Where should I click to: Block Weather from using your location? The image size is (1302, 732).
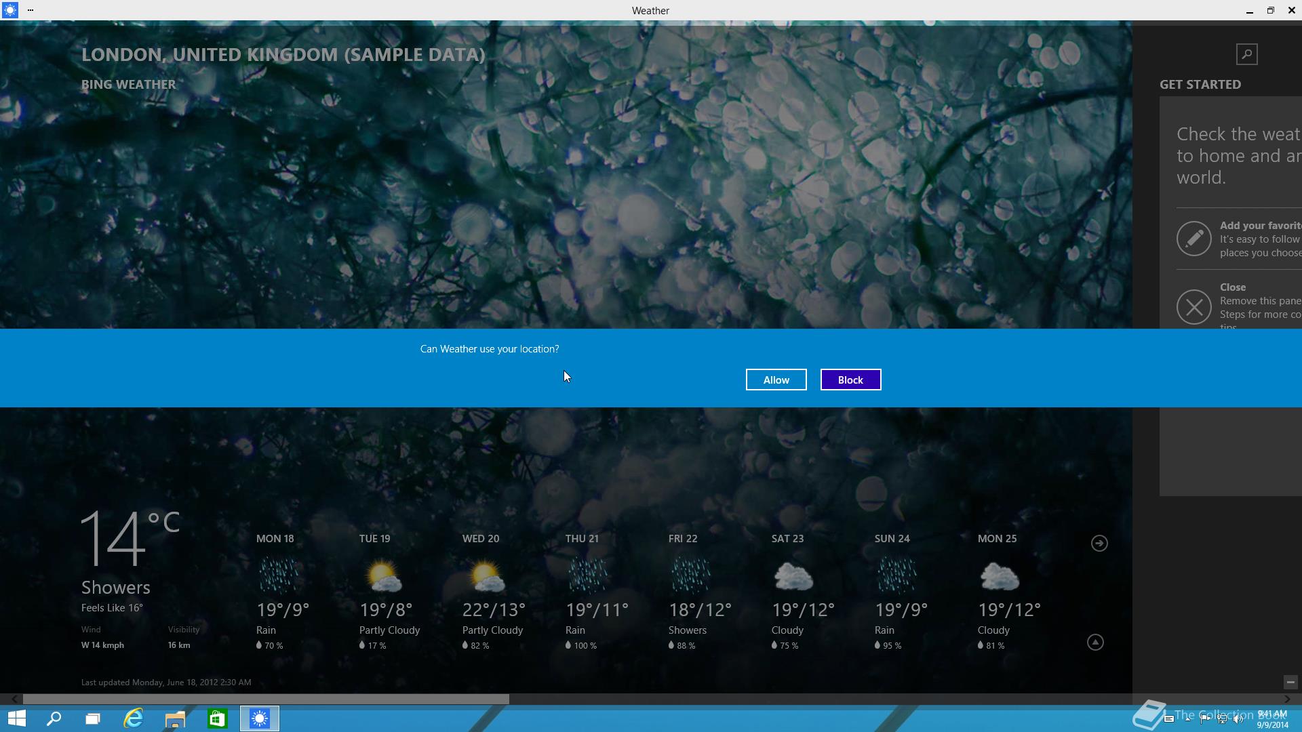click(x=850, y=380)
